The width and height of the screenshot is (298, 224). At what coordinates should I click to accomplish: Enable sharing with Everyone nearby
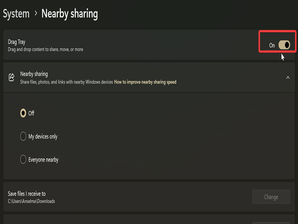(x=23, y=160)
